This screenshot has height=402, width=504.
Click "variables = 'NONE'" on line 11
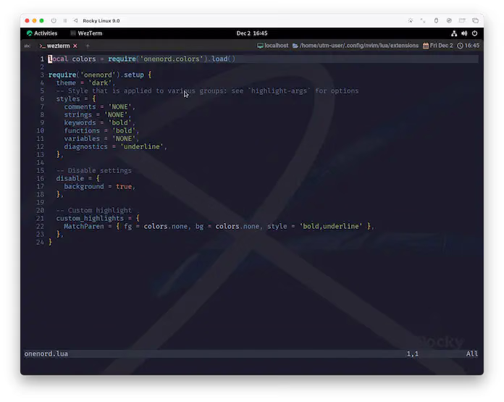(101, 138)
